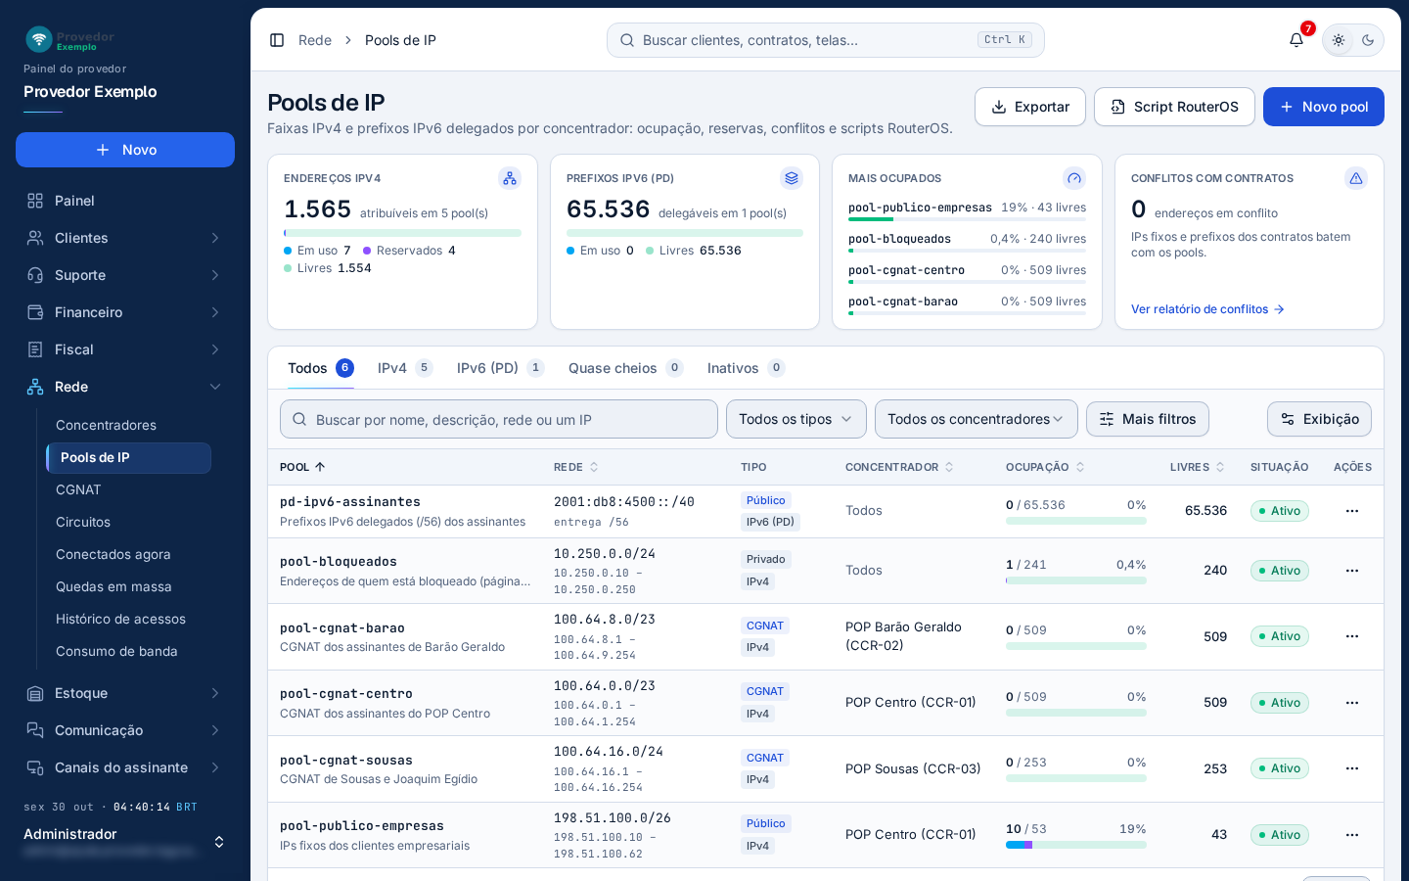
Task: Open actions menu for pd-ipv6-assinantes
Action: point(1352,511)
